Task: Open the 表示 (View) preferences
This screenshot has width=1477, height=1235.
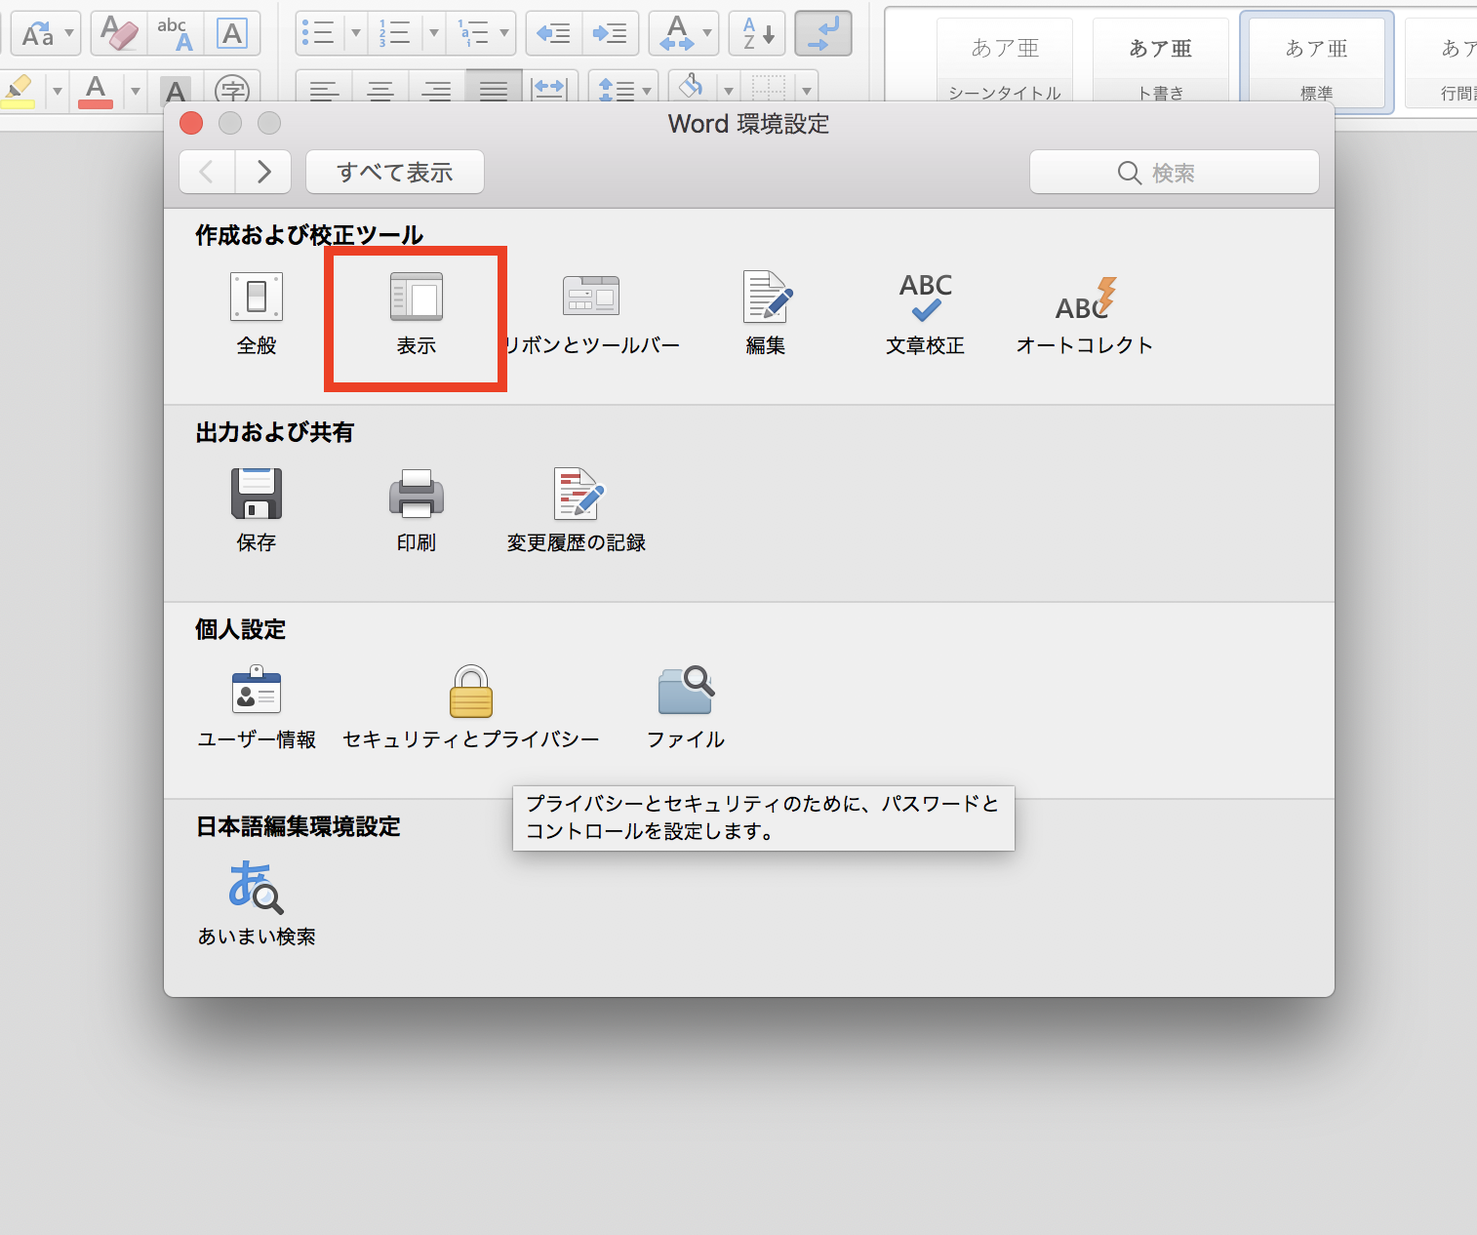Action: tap(417, 313)
